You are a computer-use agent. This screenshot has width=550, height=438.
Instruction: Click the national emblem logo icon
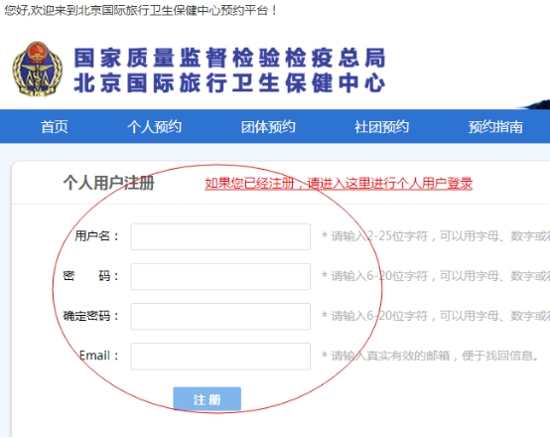[x=37, y=69]
